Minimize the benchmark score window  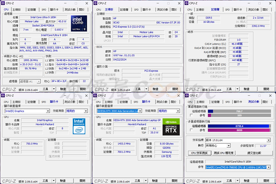coord(249,95)
